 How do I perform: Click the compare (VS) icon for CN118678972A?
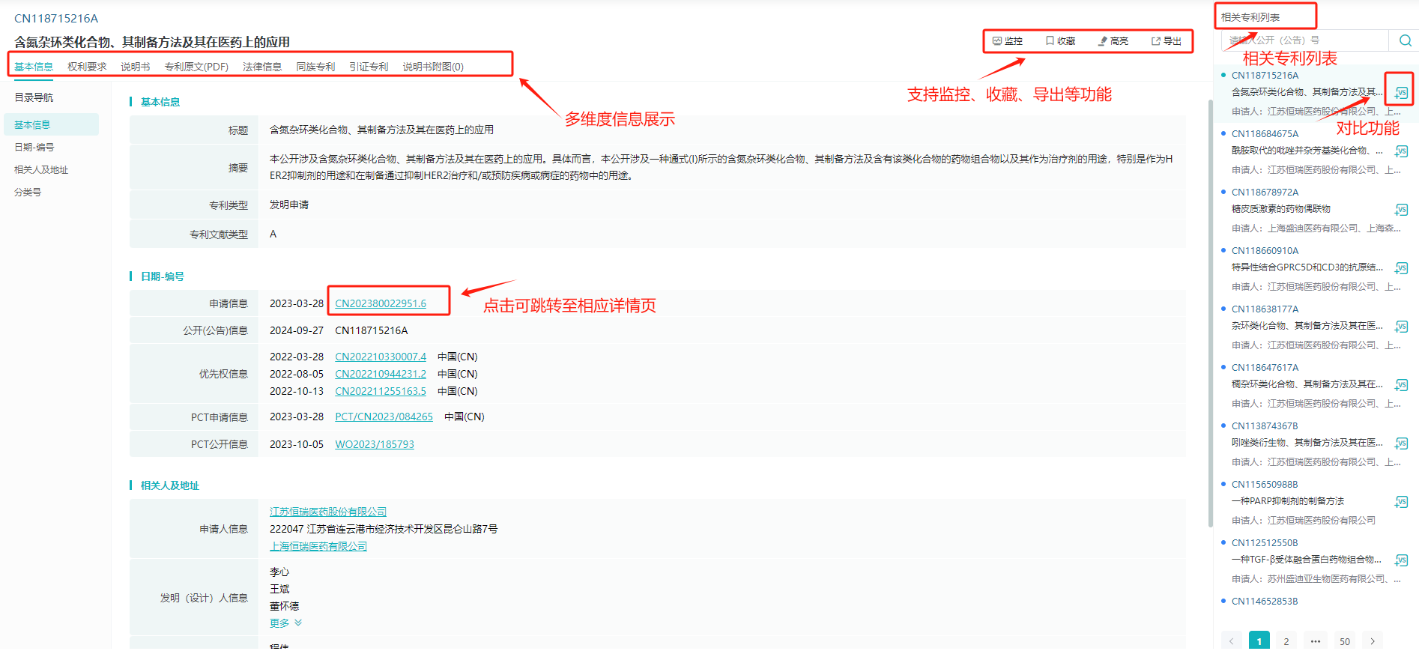(x=1401, y=210)
